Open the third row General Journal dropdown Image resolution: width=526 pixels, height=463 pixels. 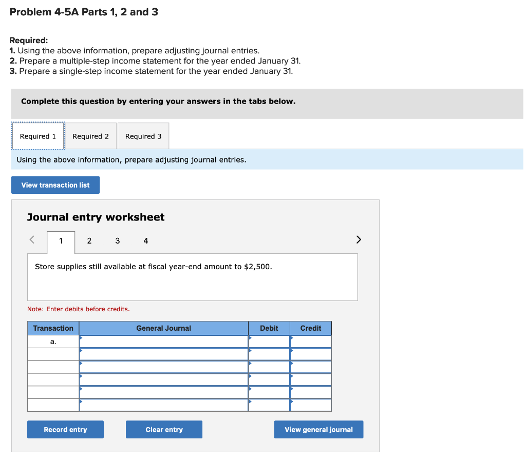pos(163,367)
